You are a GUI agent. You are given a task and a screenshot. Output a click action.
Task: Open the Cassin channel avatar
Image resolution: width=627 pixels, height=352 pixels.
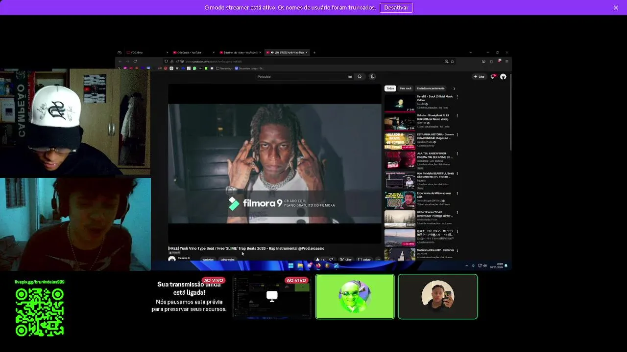(172, 259)
